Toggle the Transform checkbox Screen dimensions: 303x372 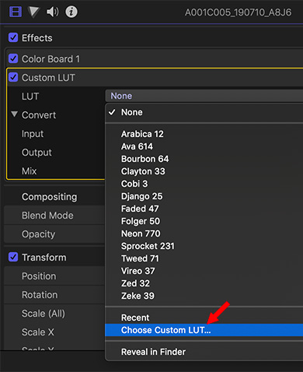point(13,257)
